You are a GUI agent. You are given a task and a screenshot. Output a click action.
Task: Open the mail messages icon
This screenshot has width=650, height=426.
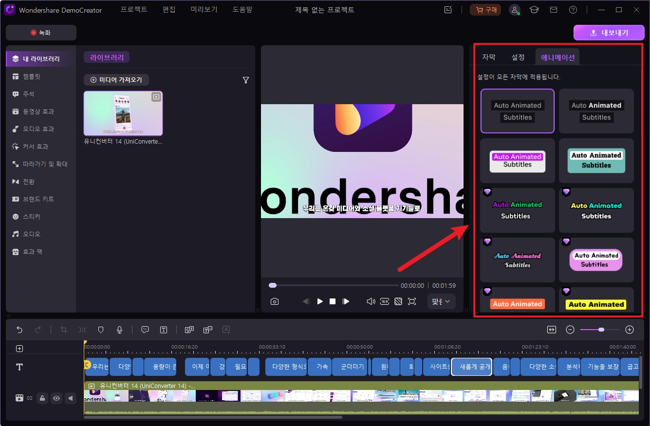pos(554,10)
